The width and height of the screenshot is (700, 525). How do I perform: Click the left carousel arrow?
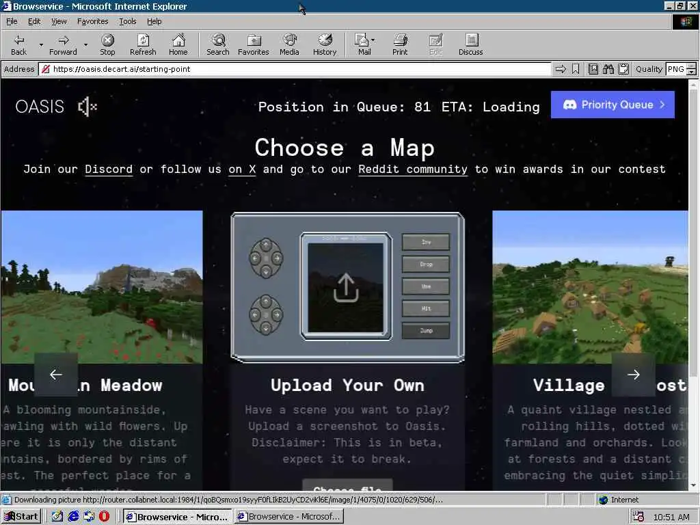[x=56, y=375]
